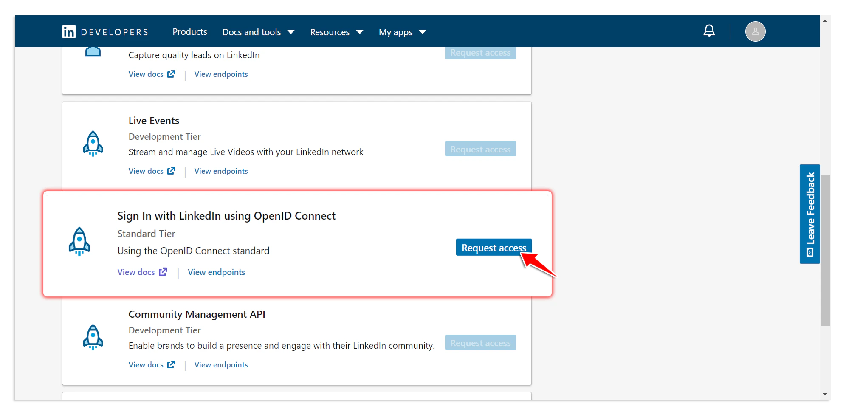The image size is (846, 415).
Task: Click View endpoints under Live Events
Action: (221, 171)
